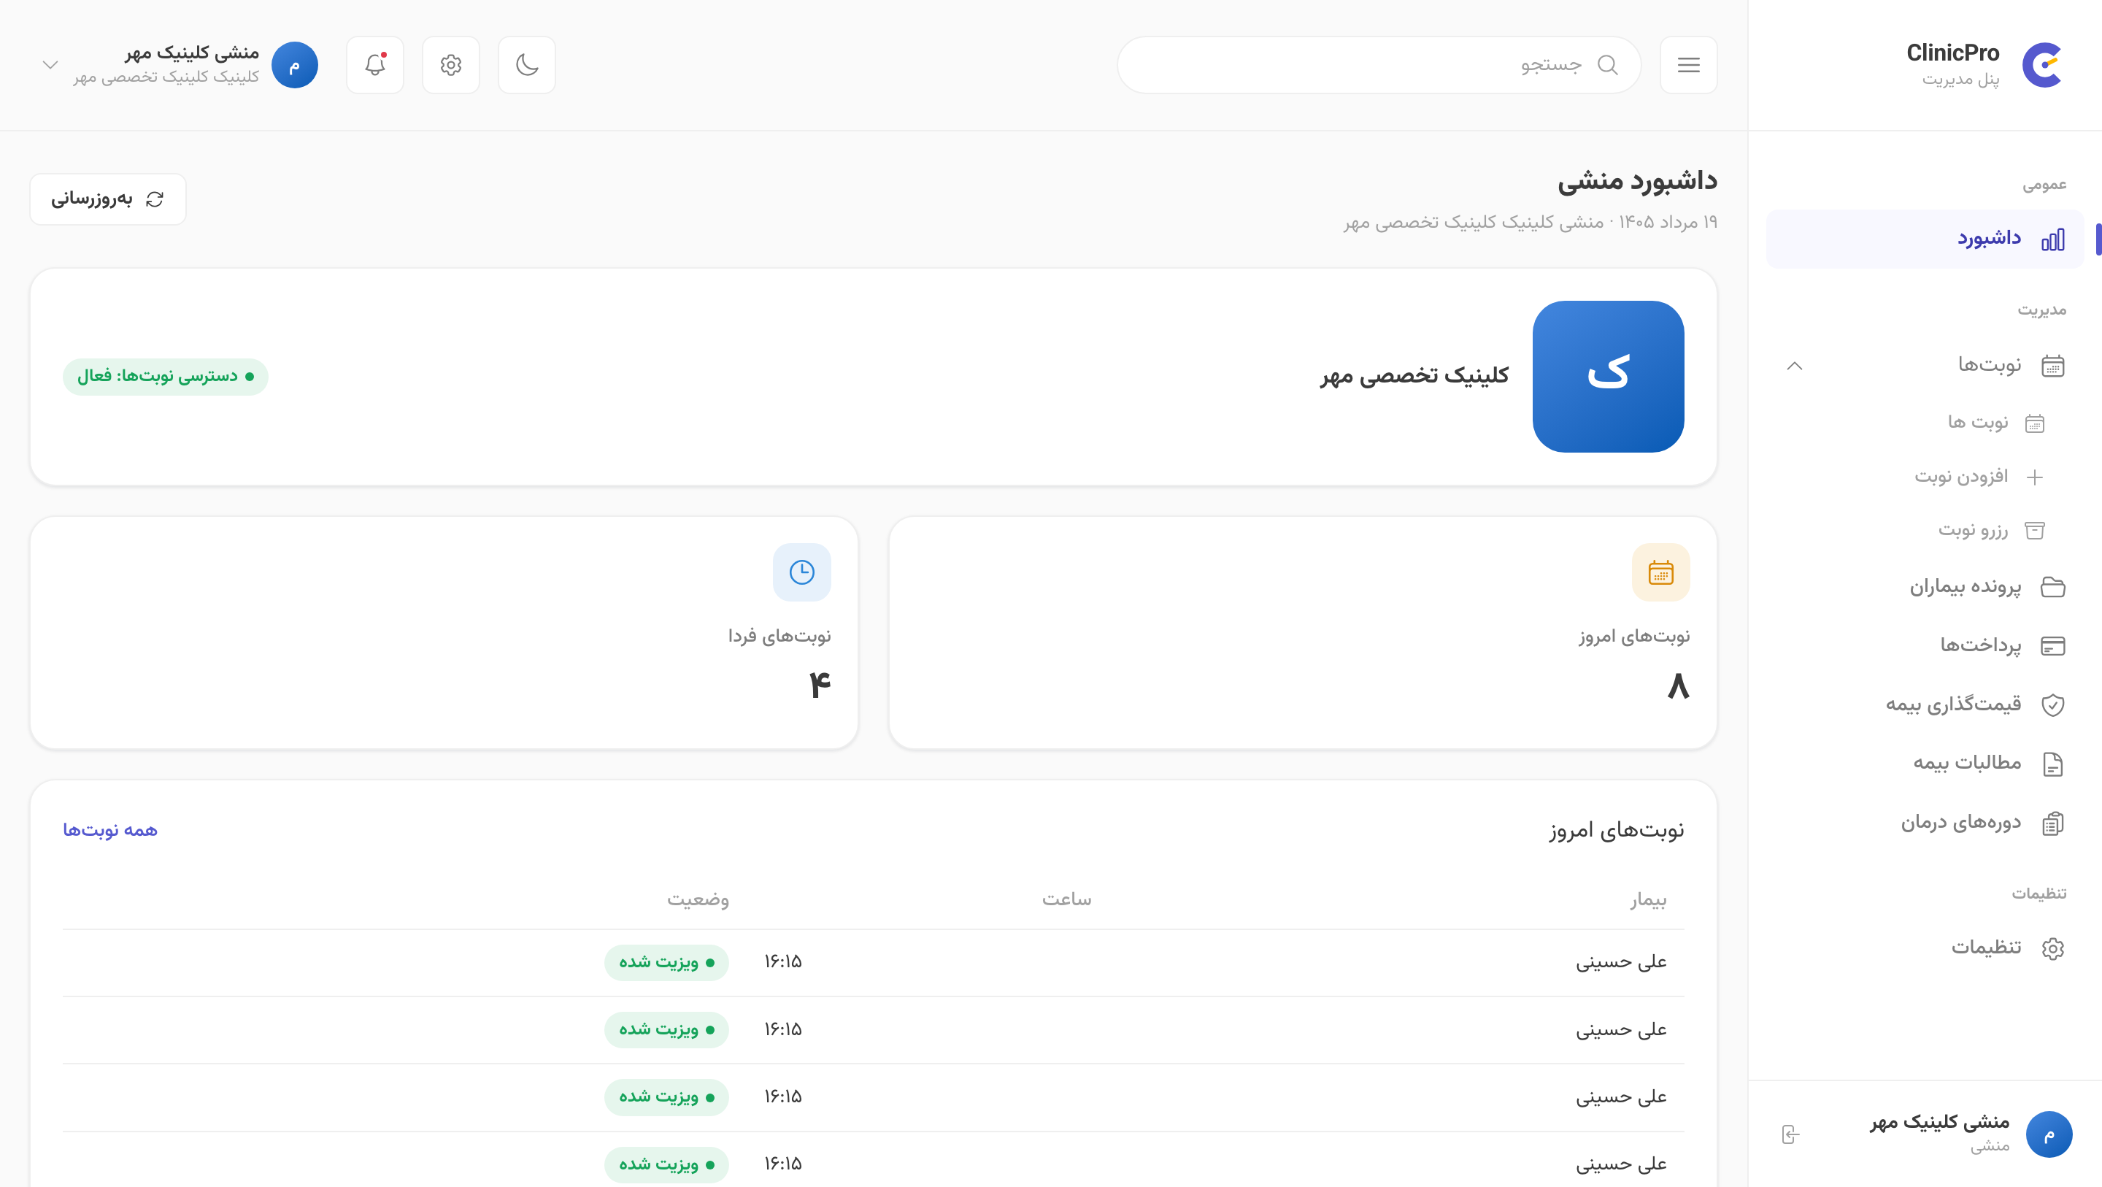Click the blue clock icon on نوبت‌های فردا card
Screen dimensions: 2102x1187
tap(802, 572)
